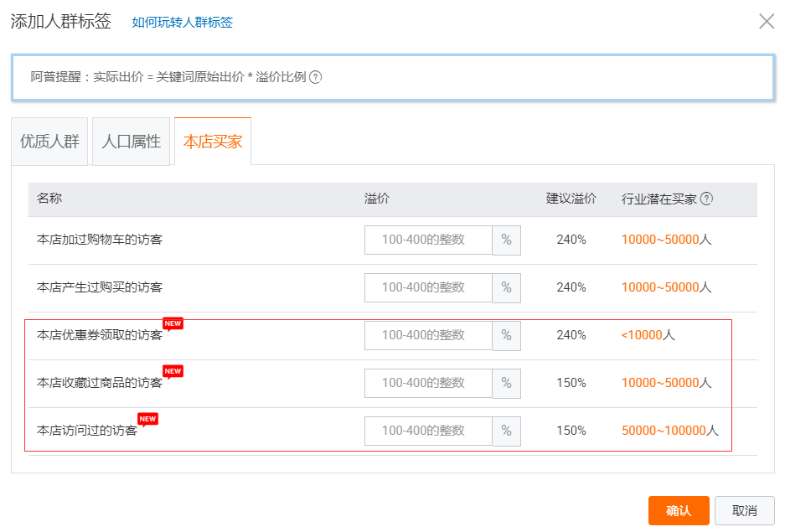Focus 溢价 input for 本店加过购物车的访客
The image size is (785, 532).
coord(428,240)
